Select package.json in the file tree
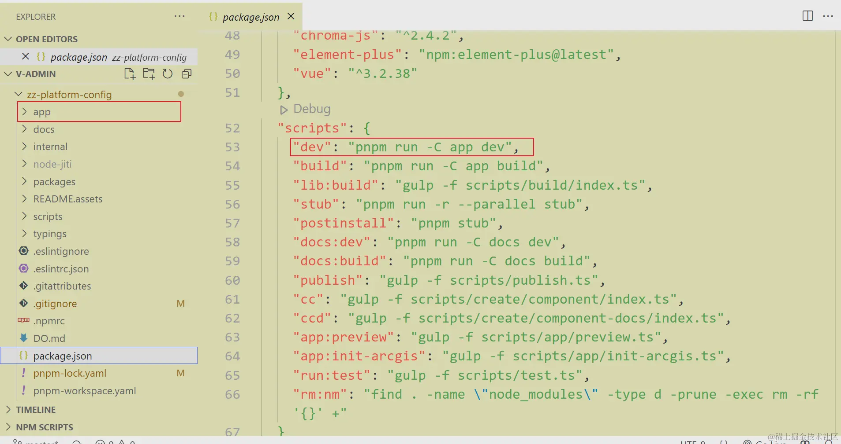 click(99, 356)
